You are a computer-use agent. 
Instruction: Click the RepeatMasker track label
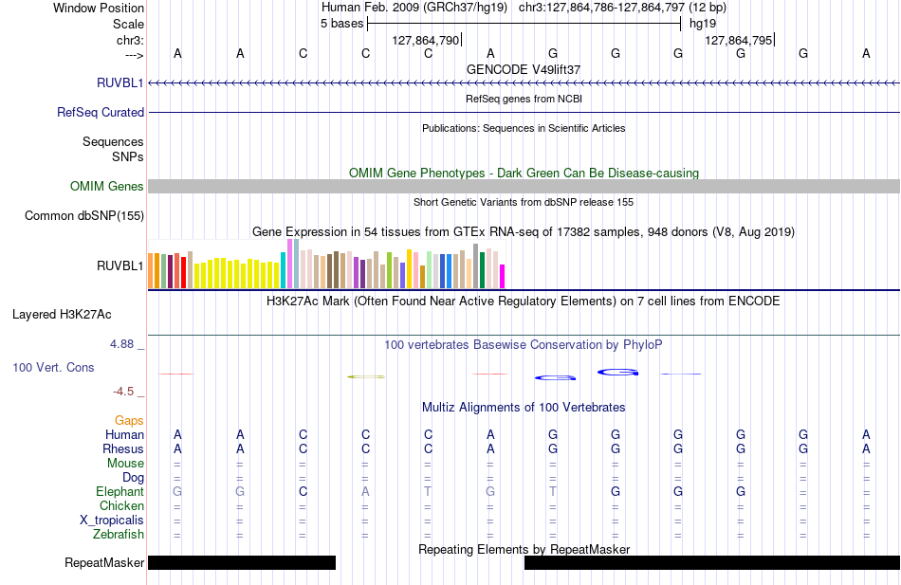click(x=104, y=562)
